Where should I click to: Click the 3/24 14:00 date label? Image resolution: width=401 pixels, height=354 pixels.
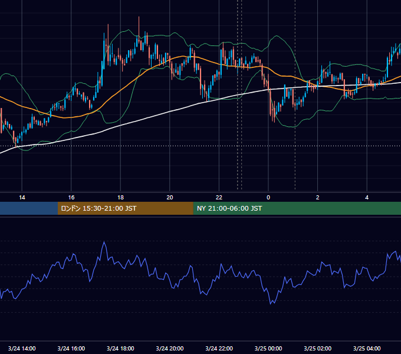pyautogui.click(x=22, y=348)
